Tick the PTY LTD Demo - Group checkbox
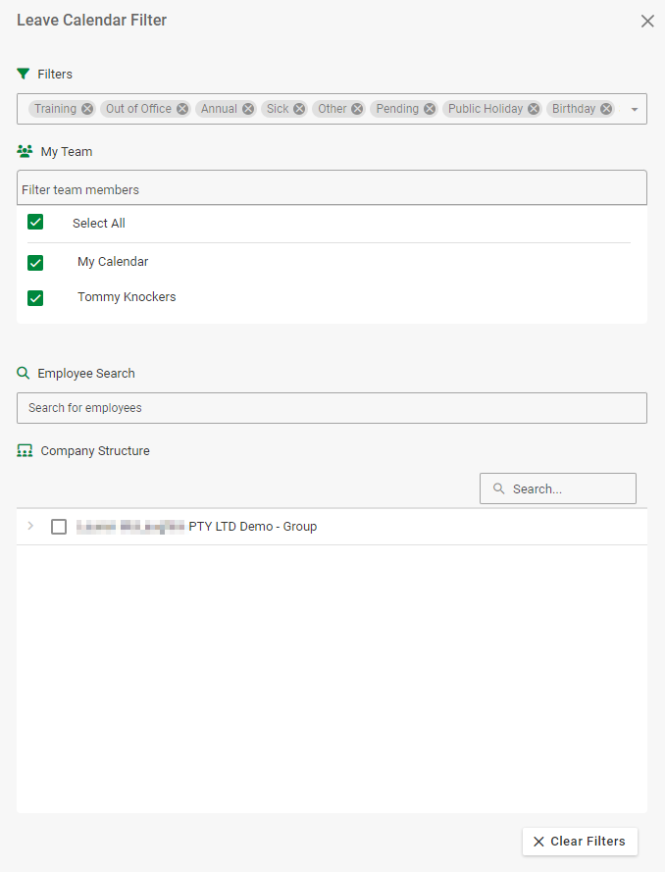665x872 pixels. 59,527
